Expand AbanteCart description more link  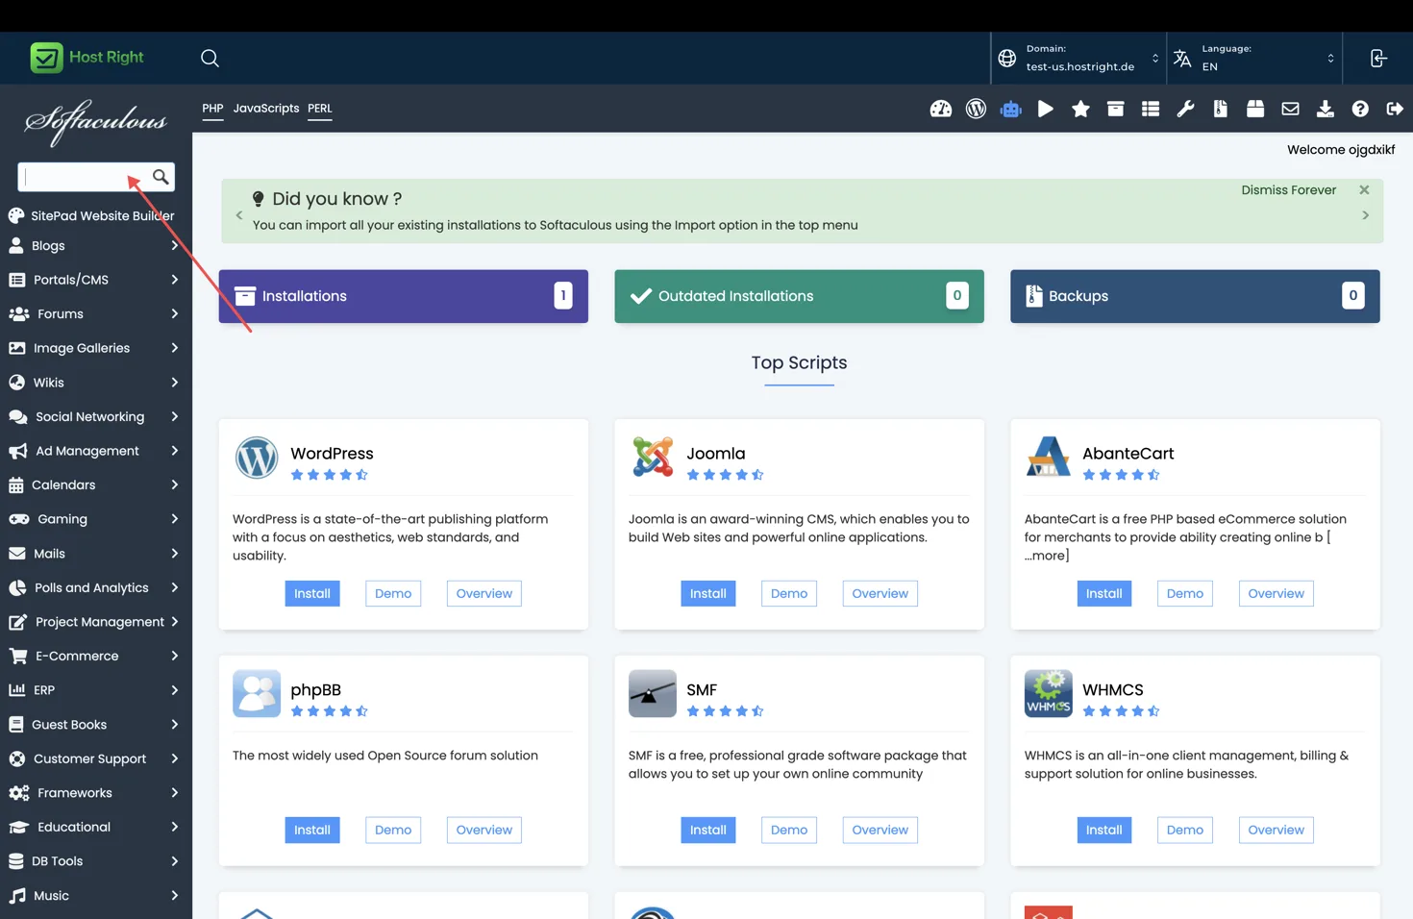pyautogui.click(x=1047, y=556)
